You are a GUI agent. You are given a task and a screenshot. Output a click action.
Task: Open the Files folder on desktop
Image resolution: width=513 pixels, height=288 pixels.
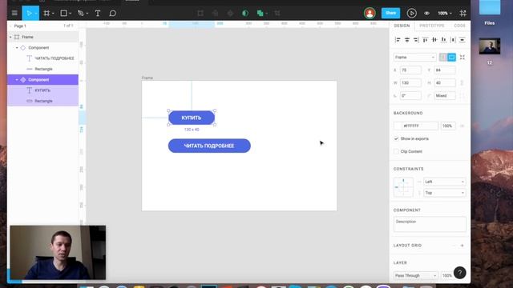click(490, 13)
